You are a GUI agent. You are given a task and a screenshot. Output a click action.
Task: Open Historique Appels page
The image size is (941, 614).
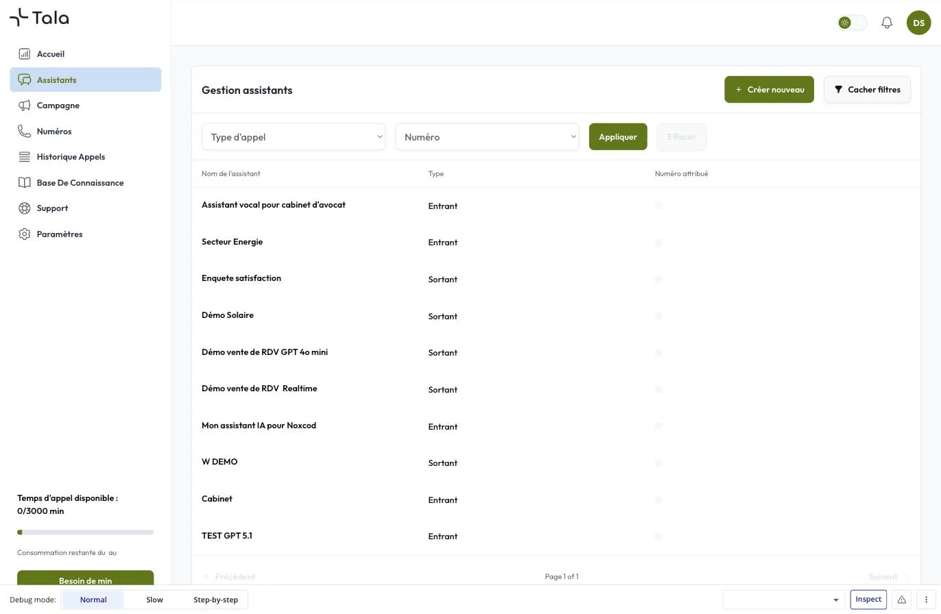[85, 157]
